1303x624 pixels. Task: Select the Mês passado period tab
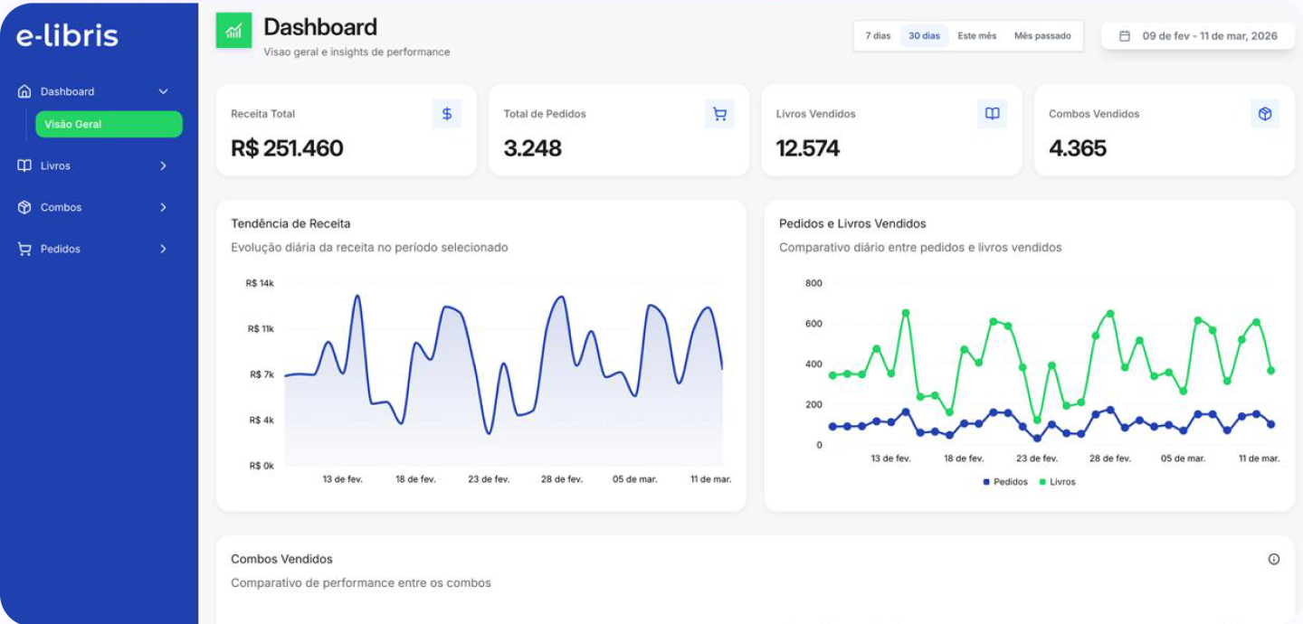[x=1042, y=36]
